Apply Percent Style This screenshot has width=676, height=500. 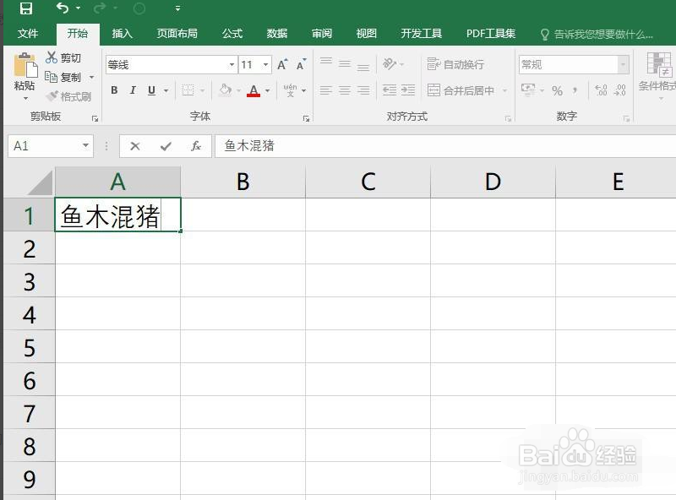(557, 90)
